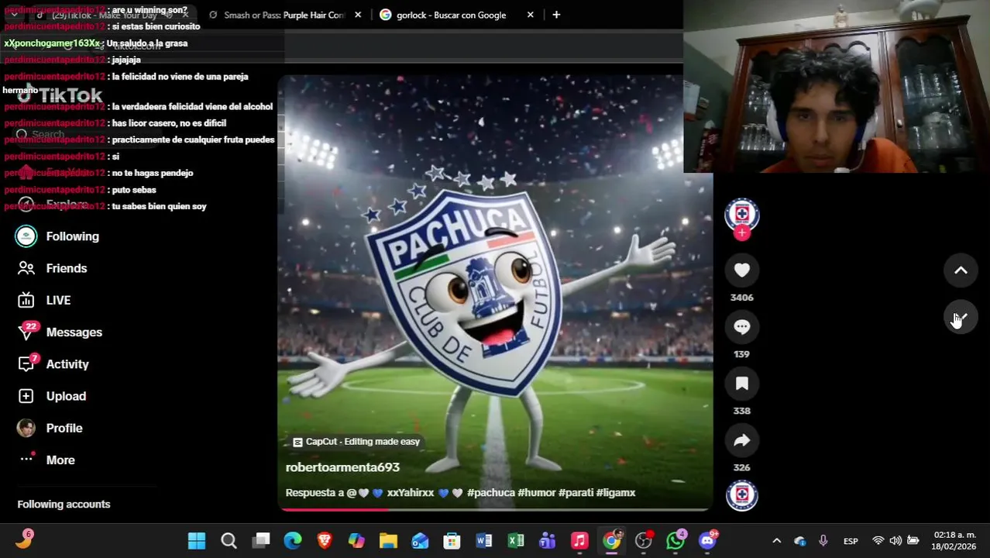Open the Upload page

[x=51, y=396]
